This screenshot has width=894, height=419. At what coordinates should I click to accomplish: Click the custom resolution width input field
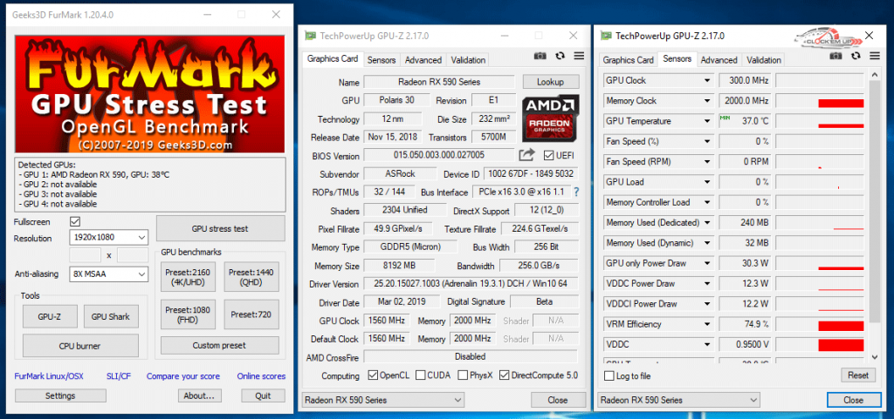85,255
